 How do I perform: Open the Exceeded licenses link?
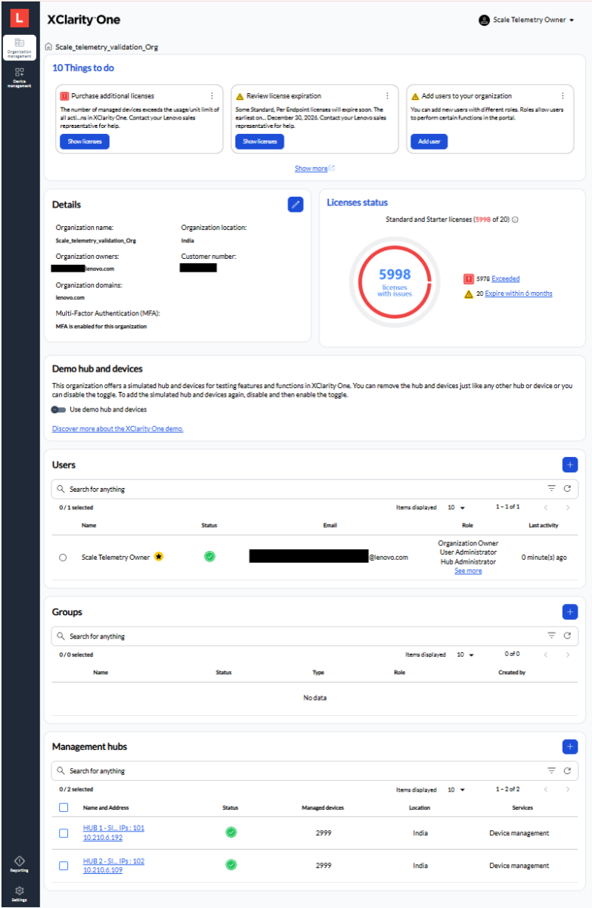506,279
